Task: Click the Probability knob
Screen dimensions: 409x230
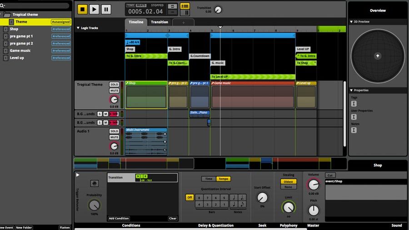Action: point(94,205)
